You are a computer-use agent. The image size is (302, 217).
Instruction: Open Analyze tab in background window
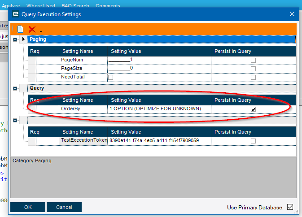11,5
